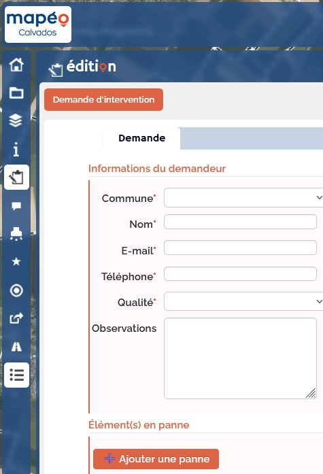The width and height of the screenshot is (323, 474).
Task: Select the edition clipboard tool in sidebar
Action: (x=16, y=177)
